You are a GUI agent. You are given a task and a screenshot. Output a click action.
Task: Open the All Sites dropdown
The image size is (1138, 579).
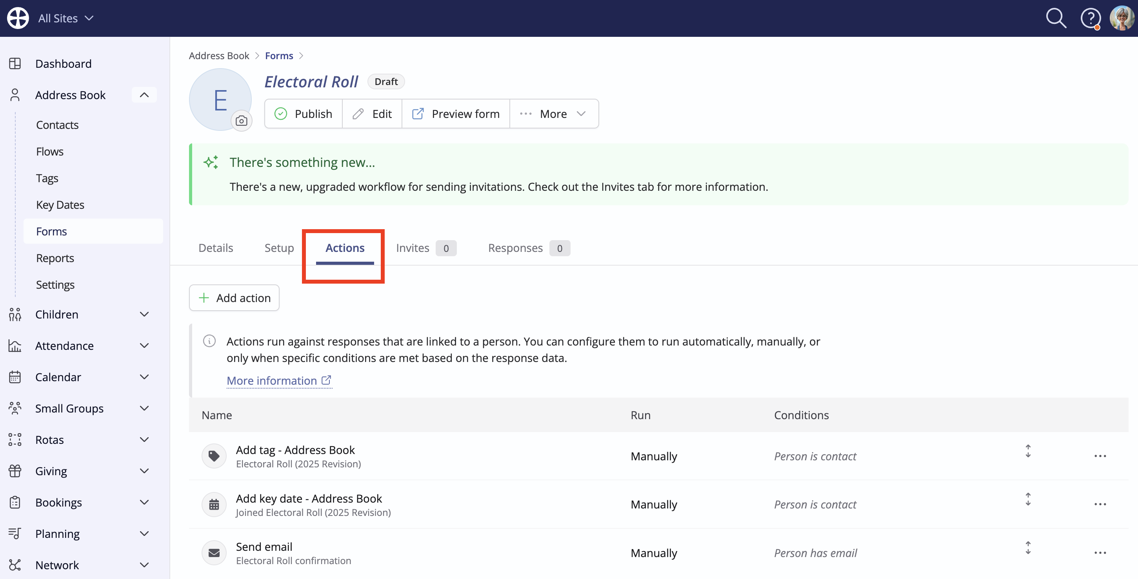click(65, 18)
